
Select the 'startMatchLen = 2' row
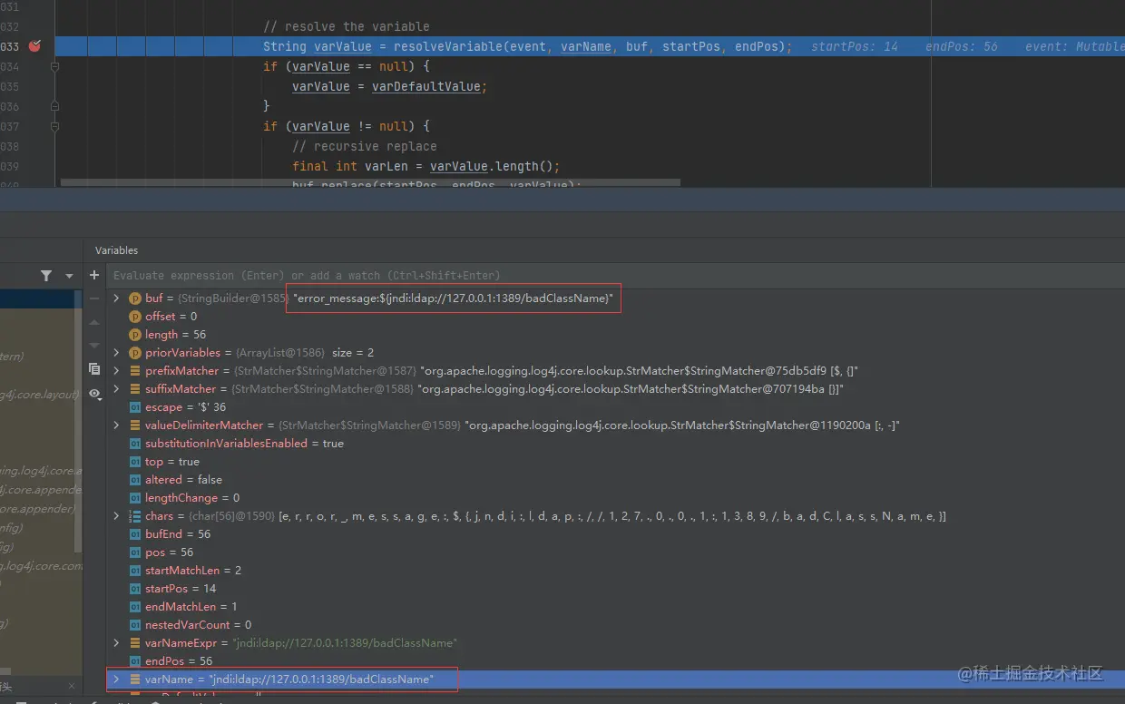(x=617, y=570)
